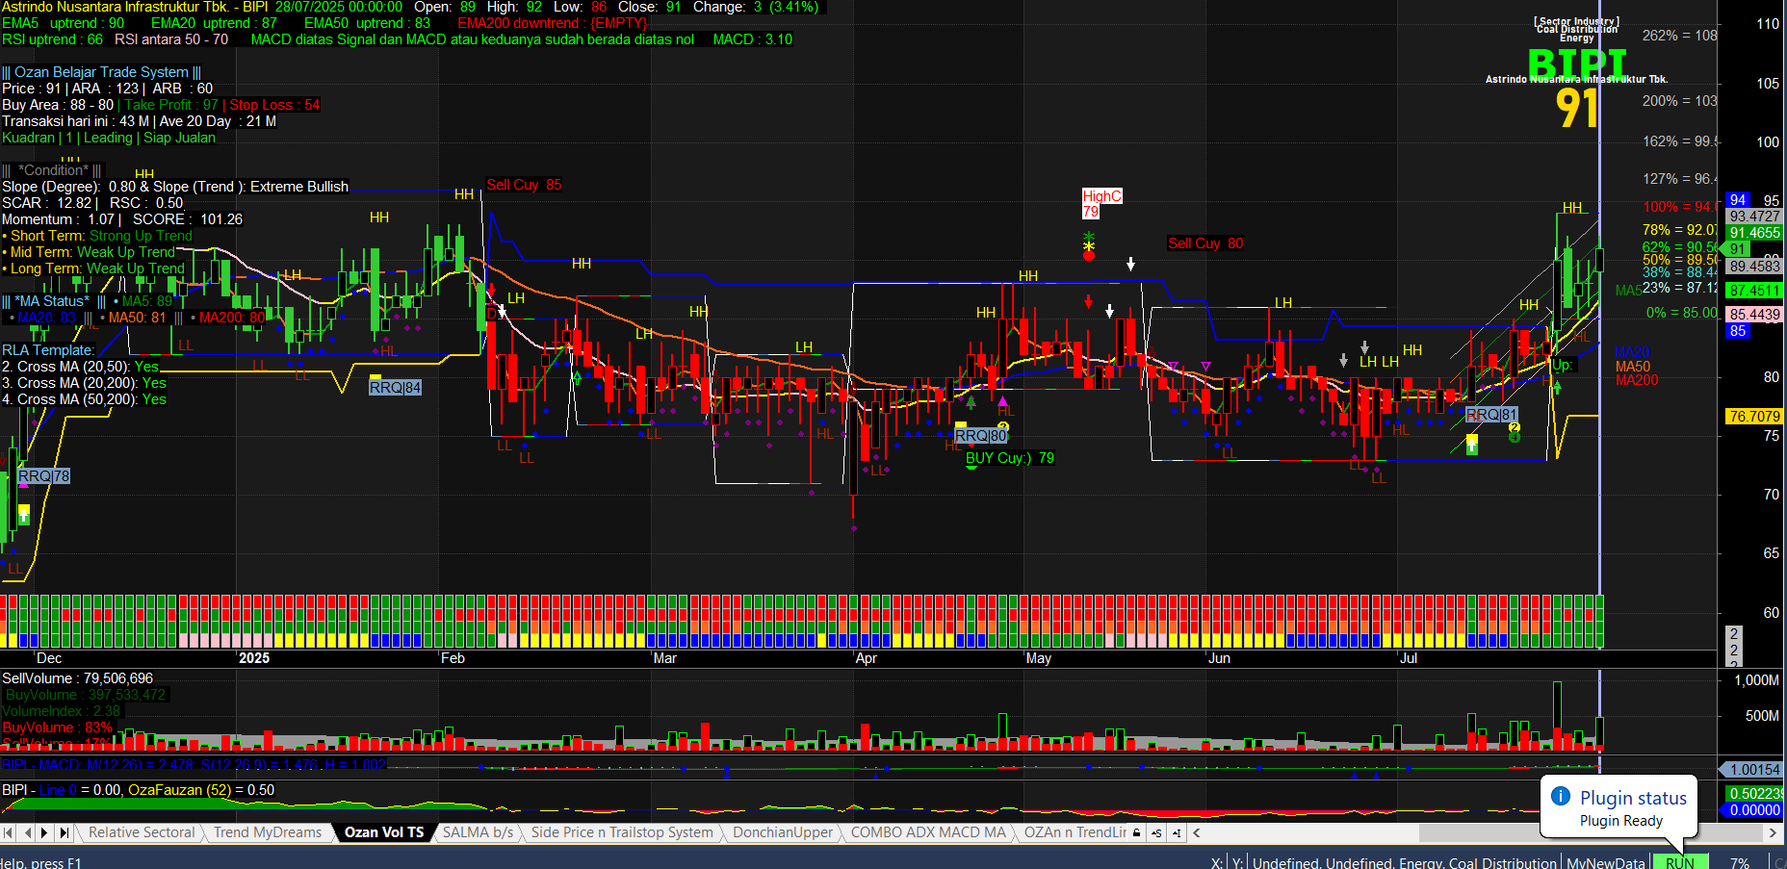Click the BUY Cuy:) 79 signal label
Image resolution: width=1787 pixels, height=869 pixels.
(x=1010, y=458)
